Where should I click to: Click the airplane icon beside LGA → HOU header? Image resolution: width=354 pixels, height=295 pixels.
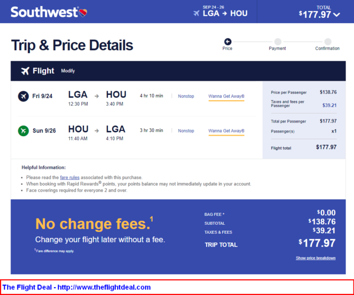tap(197, 13)
